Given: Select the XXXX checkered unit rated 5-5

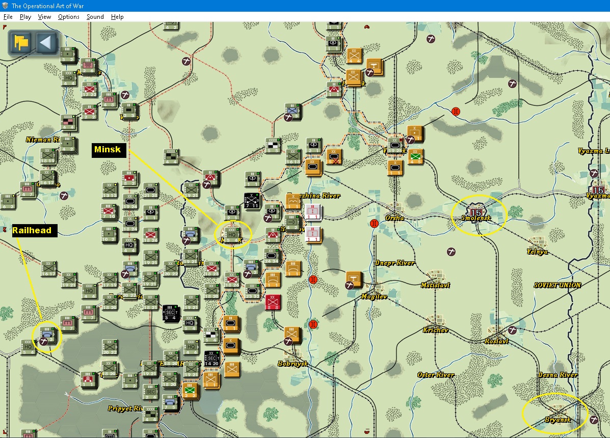Looking at the screenshot, I should coord(272,146).
